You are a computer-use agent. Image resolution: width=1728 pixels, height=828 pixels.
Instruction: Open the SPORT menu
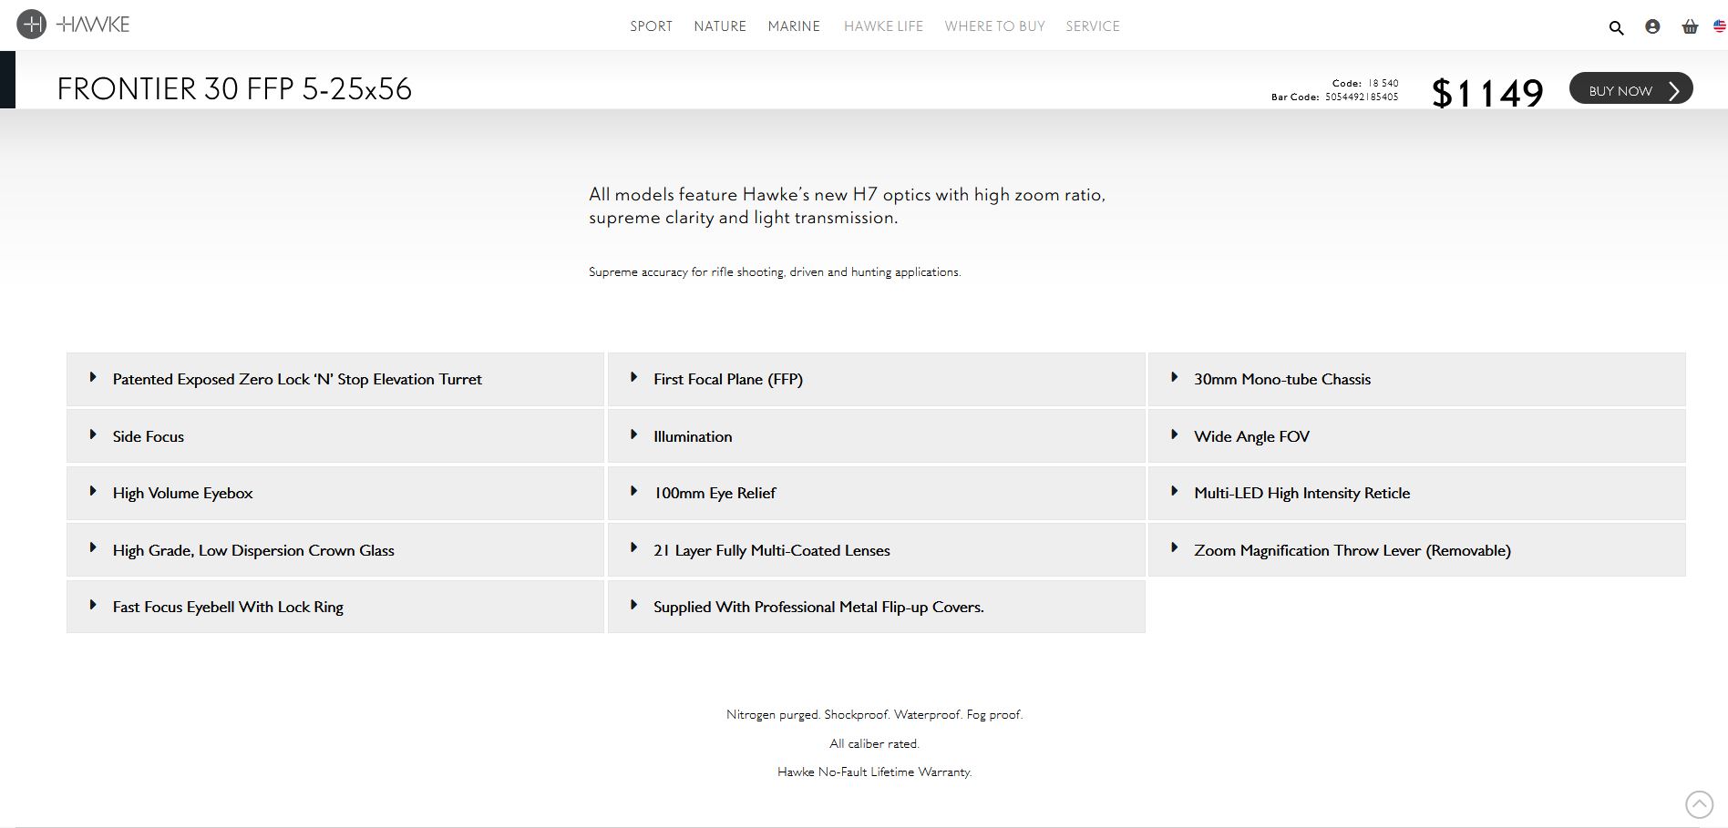(x=651, y=26)
